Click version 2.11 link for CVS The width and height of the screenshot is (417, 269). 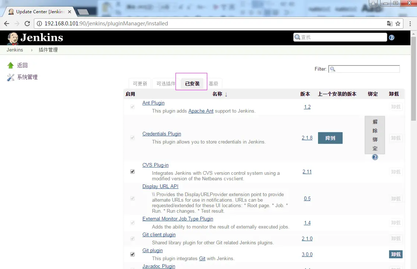pyautogui.click(x=307, y=172)
